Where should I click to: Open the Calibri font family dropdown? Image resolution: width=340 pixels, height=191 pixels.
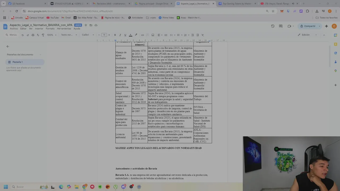88,35
